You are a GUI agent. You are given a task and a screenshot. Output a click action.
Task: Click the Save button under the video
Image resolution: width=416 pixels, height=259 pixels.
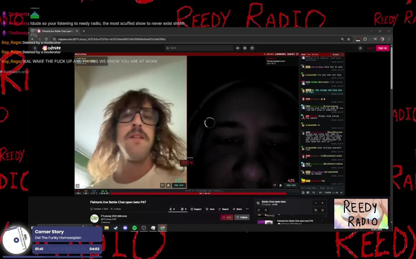(210, 209)
